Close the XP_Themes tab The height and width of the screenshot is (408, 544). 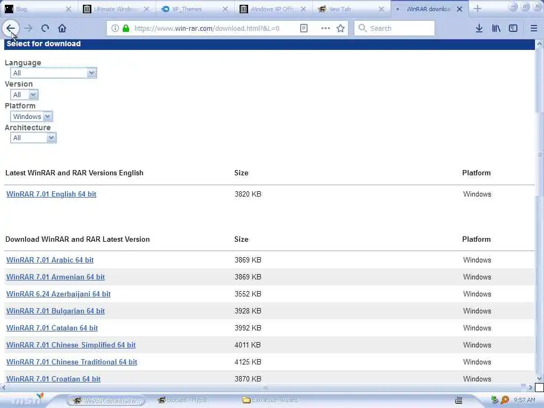(x=225, y=10)
